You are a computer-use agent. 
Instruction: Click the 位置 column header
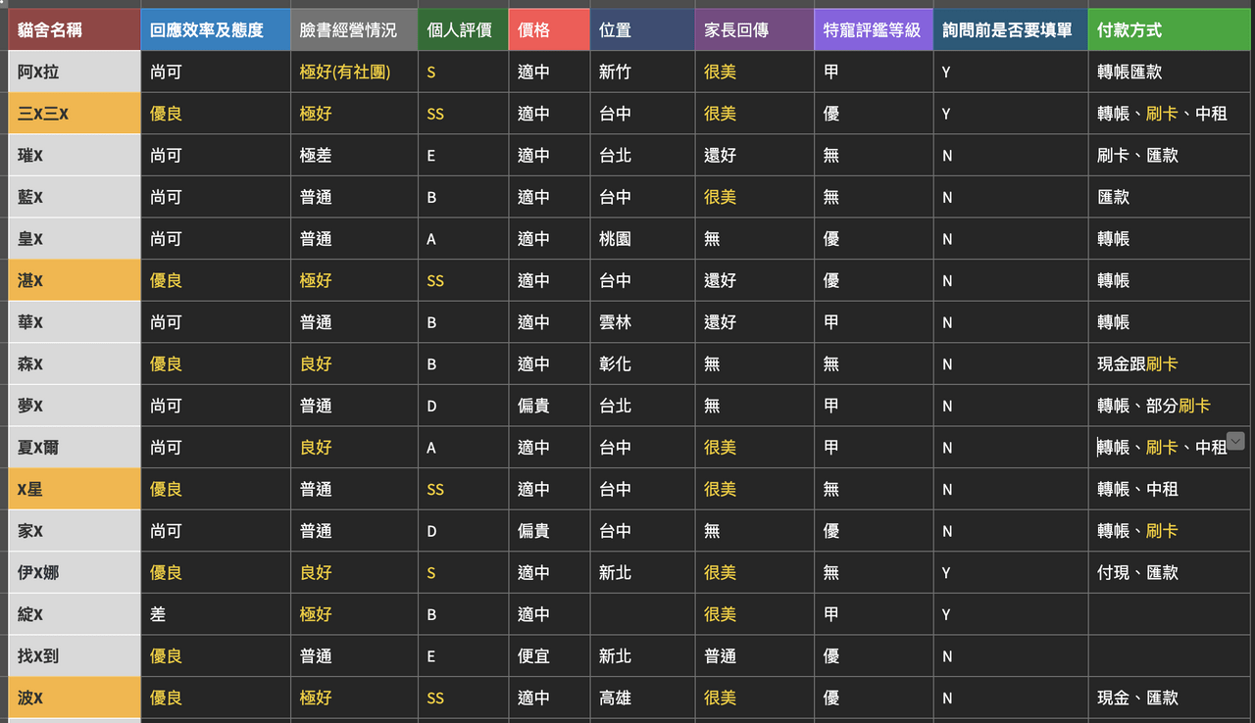click(642, 29)
